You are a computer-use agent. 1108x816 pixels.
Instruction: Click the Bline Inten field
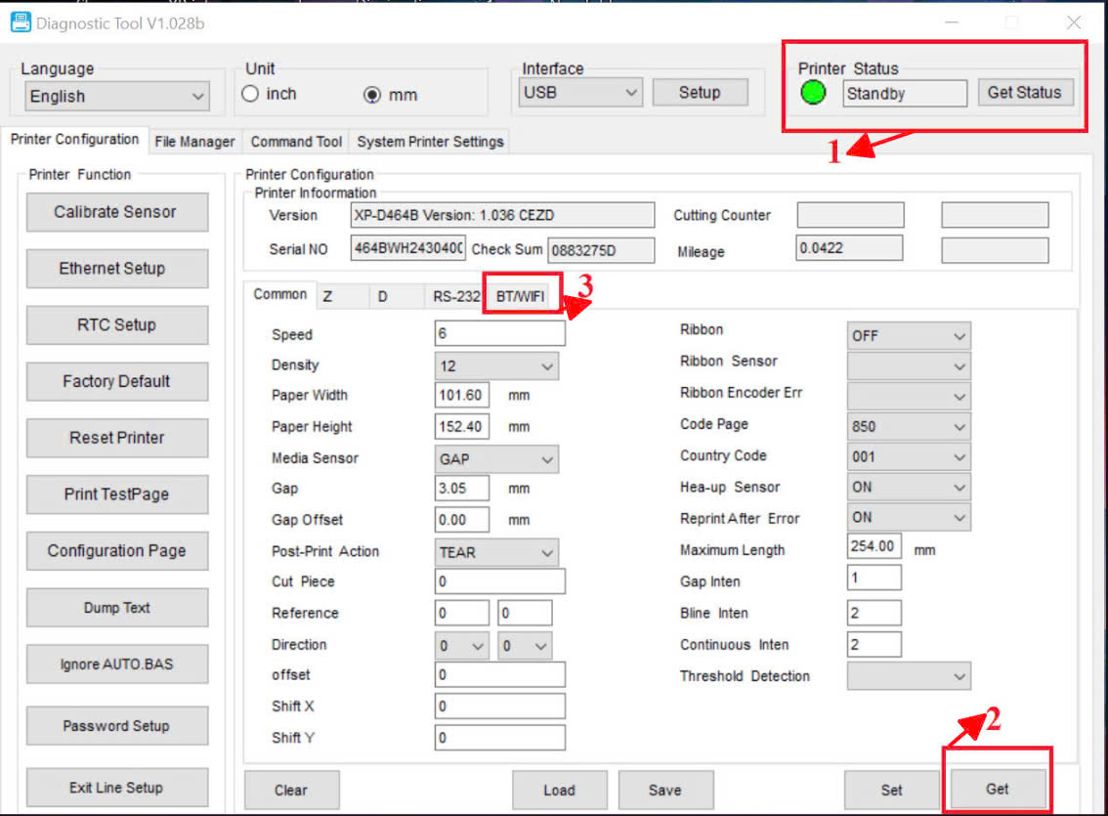point(874,613)
